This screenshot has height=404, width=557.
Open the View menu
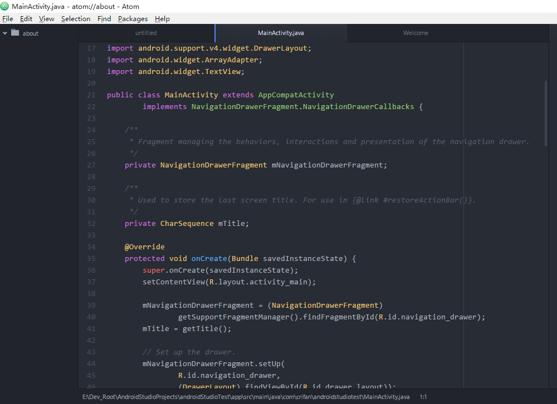click(x=47, y=19)
